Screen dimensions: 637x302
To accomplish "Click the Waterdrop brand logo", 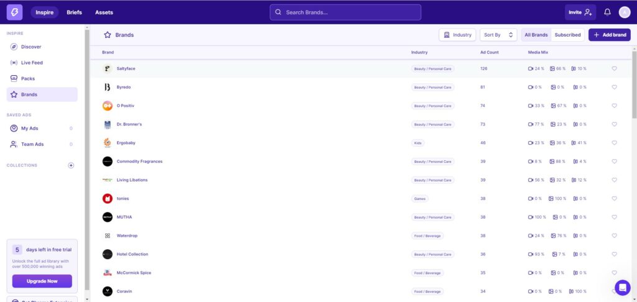I will point(107,236).
